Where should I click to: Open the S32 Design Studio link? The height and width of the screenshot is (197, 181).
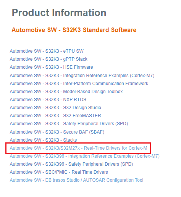coord(55,108)
